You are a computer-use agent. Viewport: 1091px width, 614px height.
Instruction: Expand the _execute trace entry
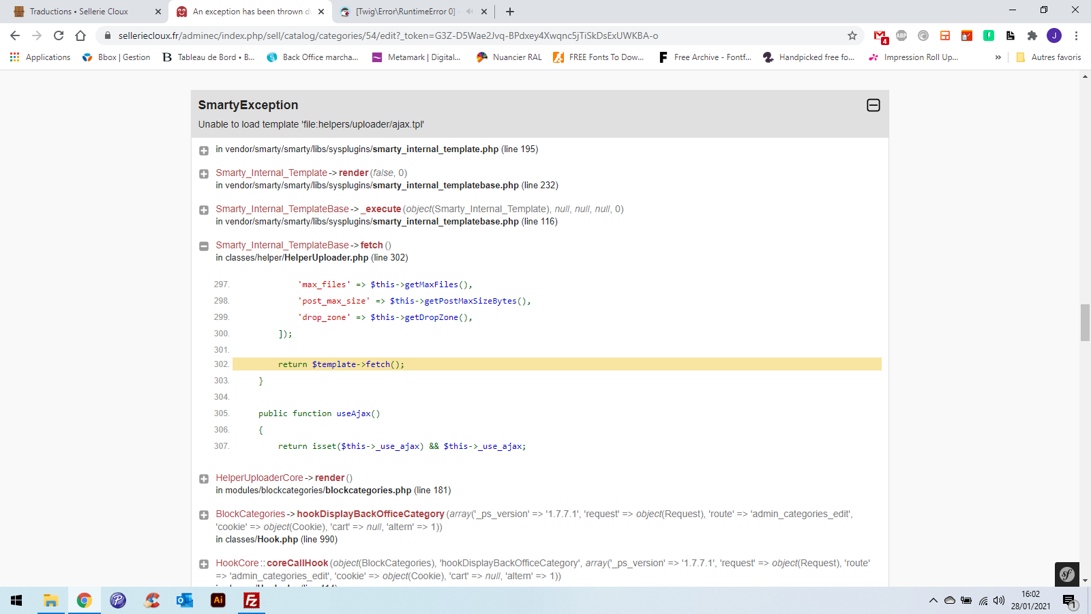tap(204, 210)
